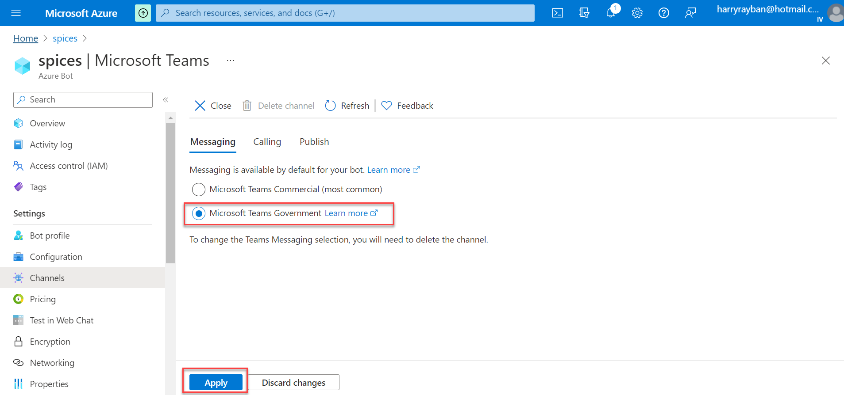Screen dimensions: 844x395
Task: Collapse the sidebar with double chevron
Action: 166,100
